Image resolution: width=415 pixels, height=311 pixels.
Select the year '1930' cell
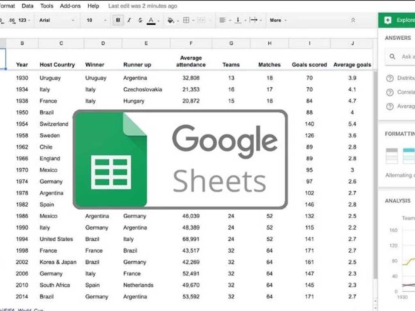22,78
